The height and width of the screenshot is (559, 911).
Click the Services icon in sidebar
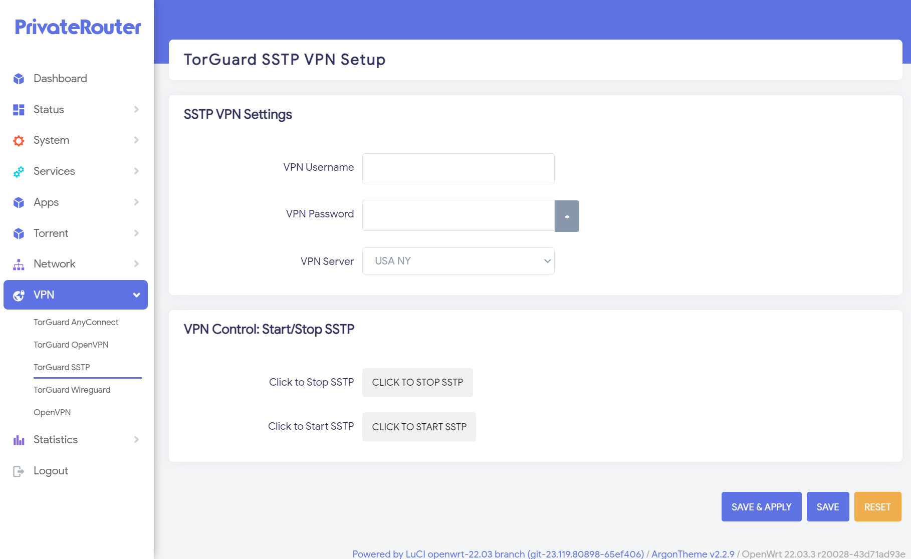(x=19, y=171)
